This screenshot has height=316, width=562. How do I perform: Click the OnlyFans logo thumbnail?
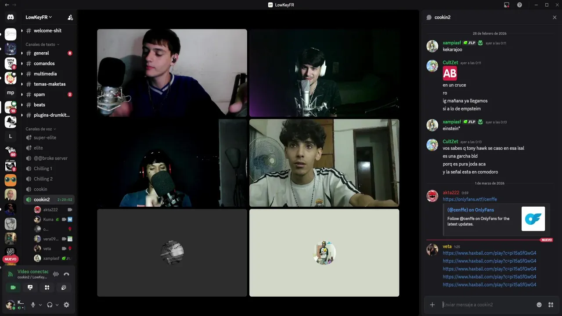point(533,219)
